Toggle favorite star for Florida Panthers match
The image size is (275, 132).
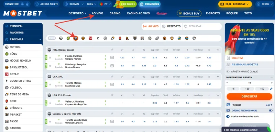(x=50, y=57)
